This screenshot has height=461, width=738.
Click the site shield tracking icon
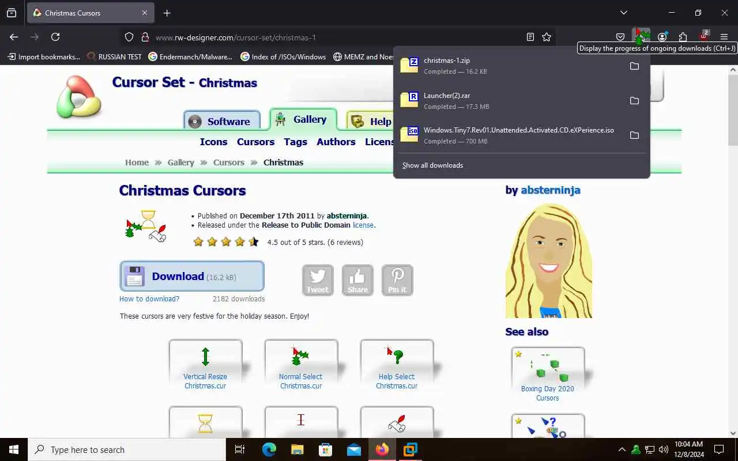coord(129,37)
